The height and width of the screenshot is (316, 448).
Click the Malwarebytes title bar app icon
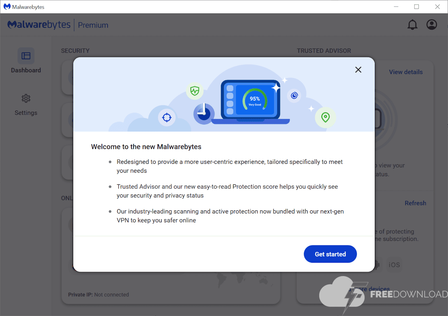pyautogui.click(x=7, y=7)
